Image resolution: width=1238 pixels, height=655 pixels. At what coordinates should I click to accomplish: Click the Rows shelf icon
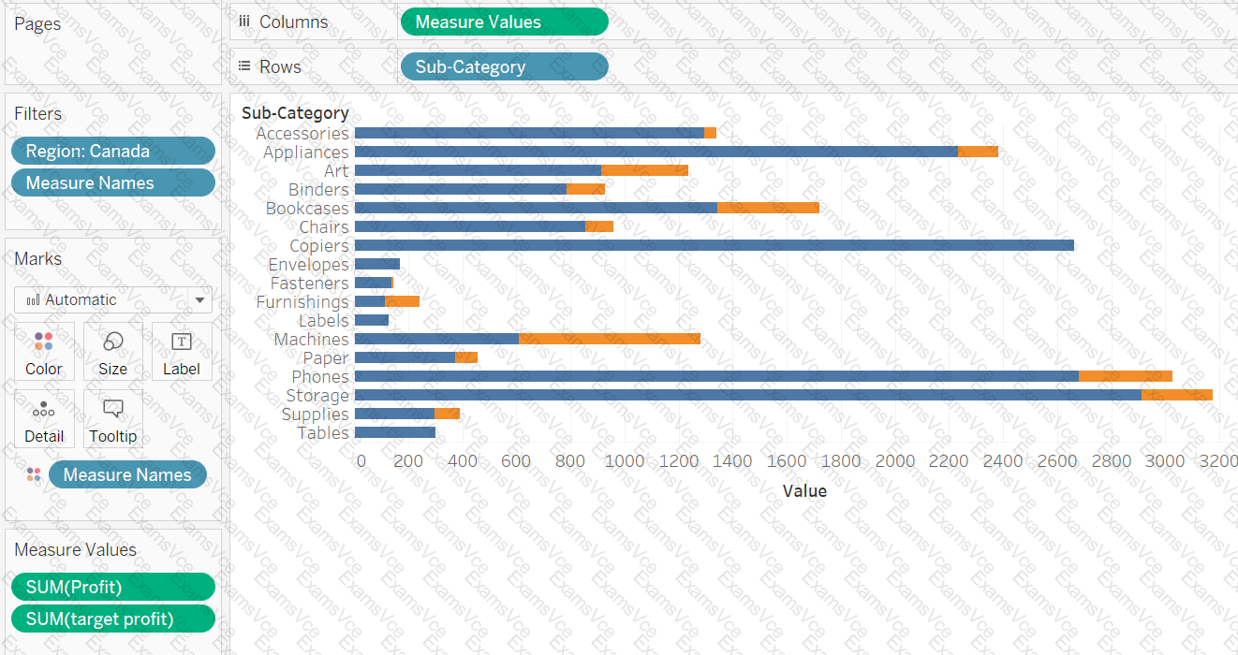pos(244,66)
